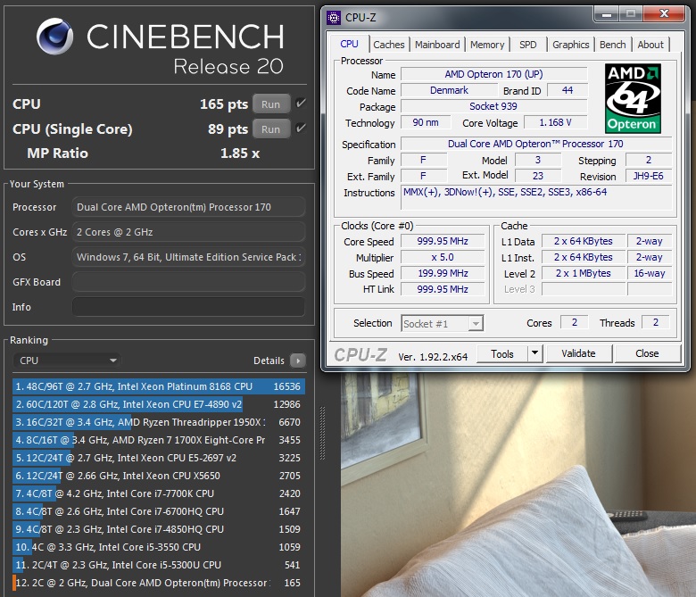
Task: Click the Name field AMD Opteron 170 (UP)
Action: pyautogui.click(x=493, y=74)
